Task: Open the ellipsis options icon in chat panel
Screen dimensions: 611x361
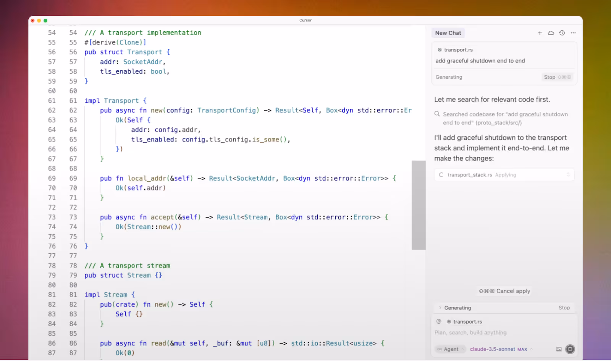Action: pyautogui.click(x=573, y=33)
